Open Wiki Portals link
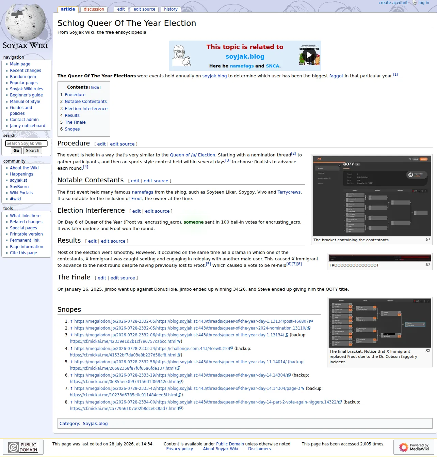 pyautogui.click(x=21, y=193)
